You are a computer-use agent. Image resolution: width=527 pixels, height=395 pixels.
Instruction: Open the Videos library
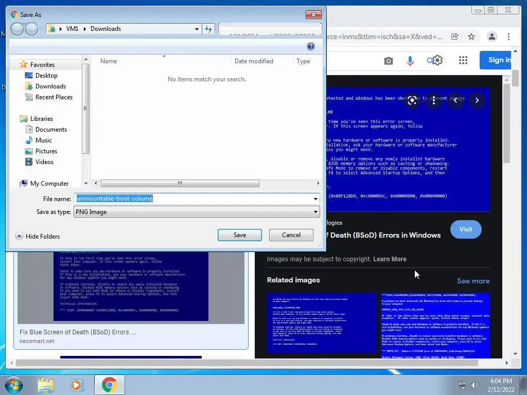coord(44,162)
